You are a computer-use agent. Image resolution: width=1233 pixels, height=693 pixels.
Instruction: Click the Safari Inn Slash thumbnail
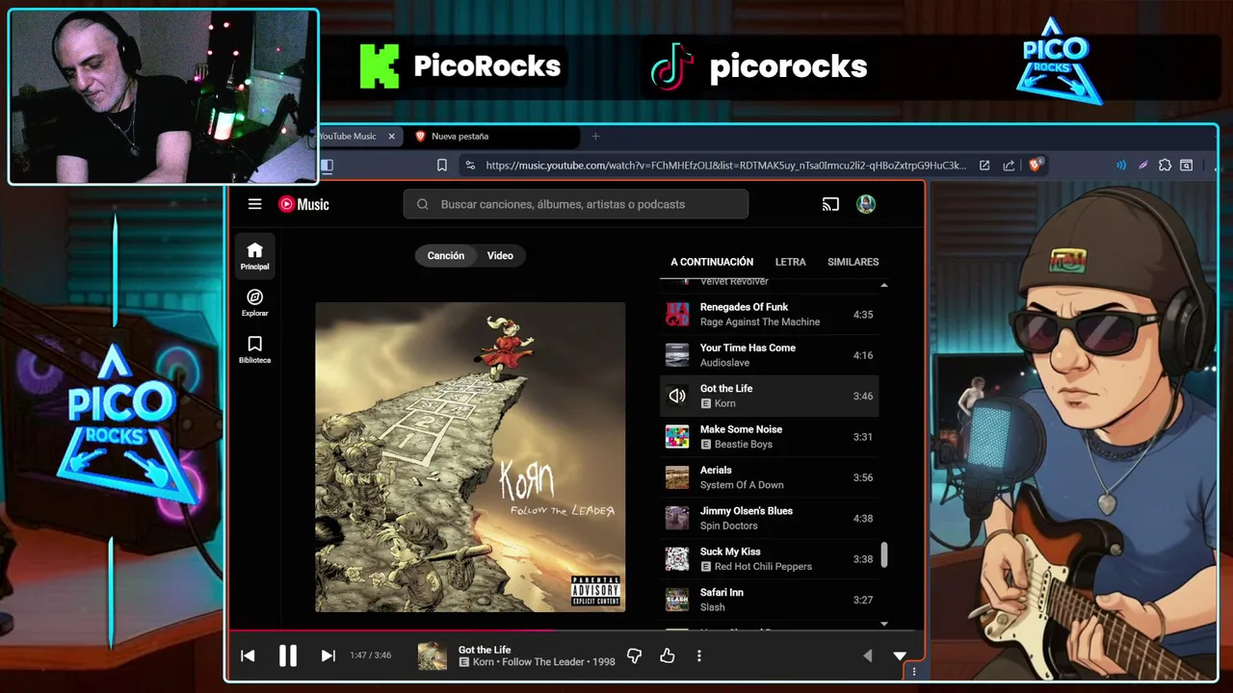click(677, 600)
